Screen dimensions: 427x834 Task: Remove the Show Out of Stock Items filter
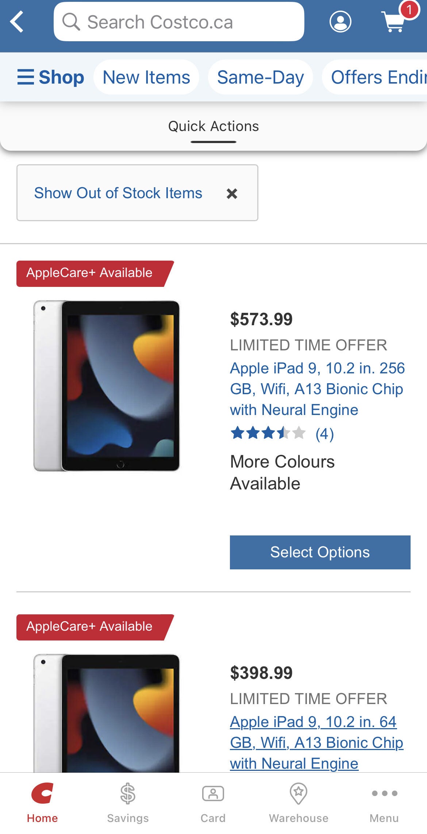(232, 193)
